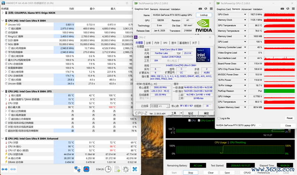Expand 超出核心功率限制 row

(x=6, y=119)
